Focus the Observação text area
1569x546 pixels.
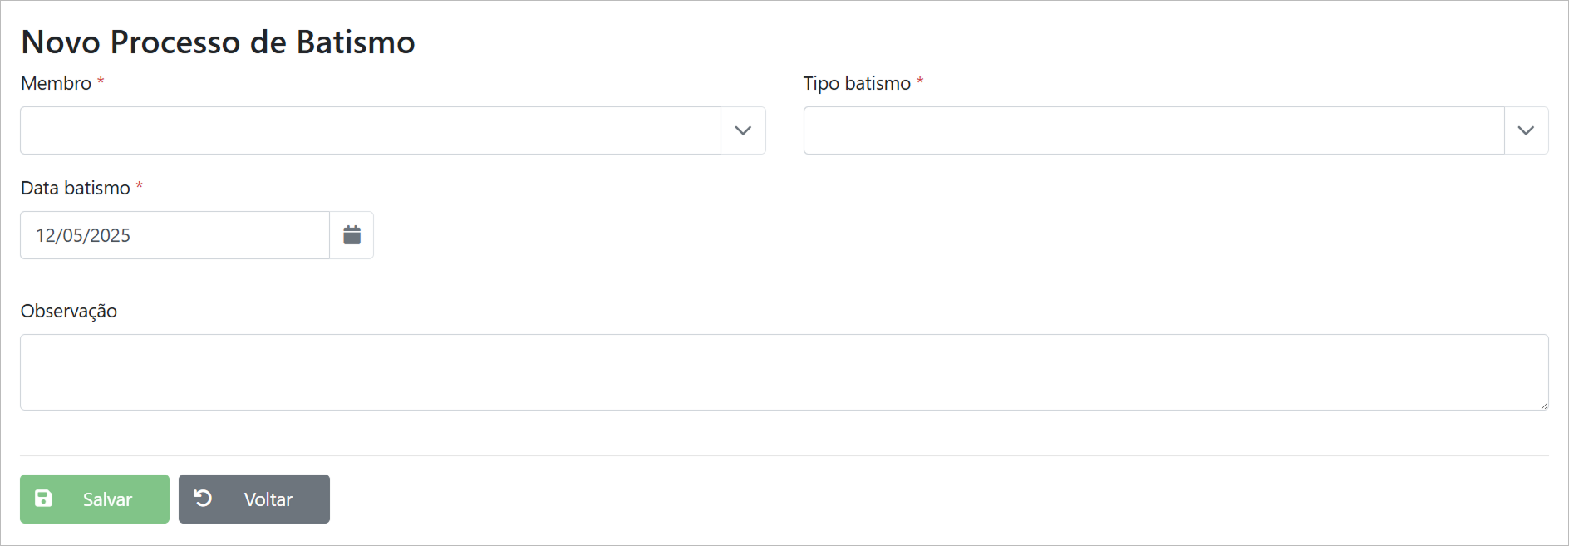coord(784,372)
